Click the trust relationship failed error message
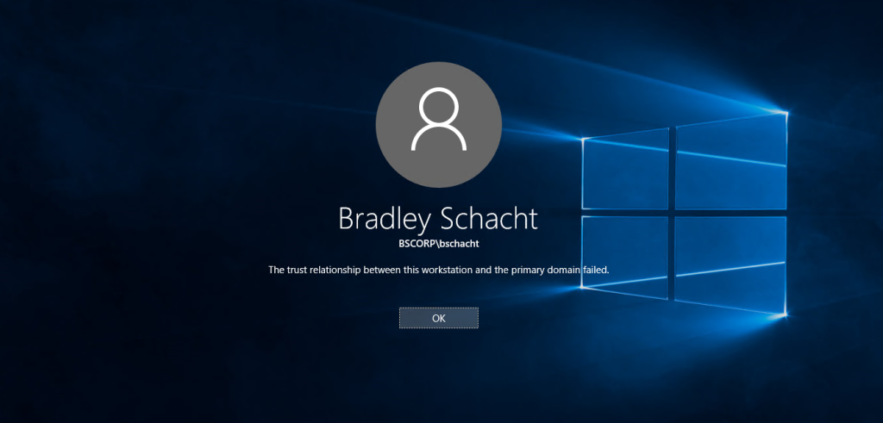This screenshot has height=423, width=883. (x=439, y=270)
